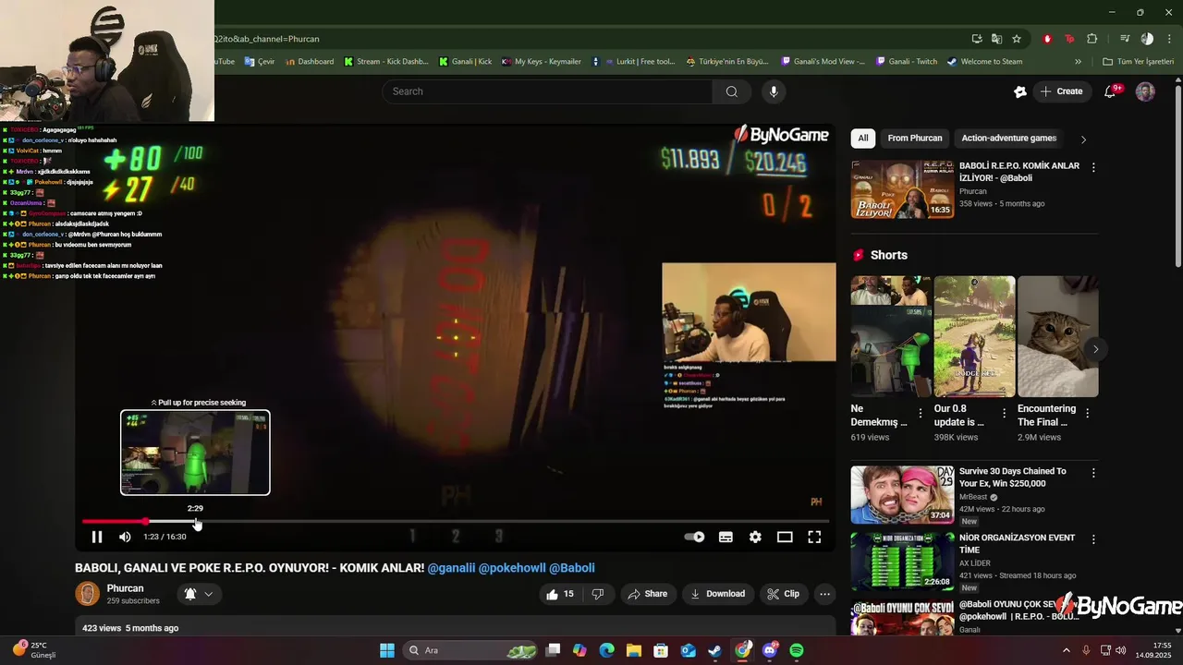Pause the YouTube video
Image resolution: width=1183 pixels, height=665 pixels.
[x=97, y=537]
